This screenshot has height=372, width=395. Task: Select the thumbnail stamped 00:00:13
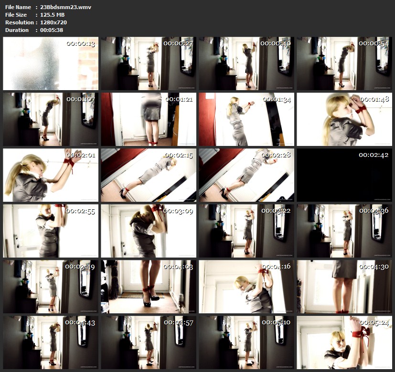51,63
